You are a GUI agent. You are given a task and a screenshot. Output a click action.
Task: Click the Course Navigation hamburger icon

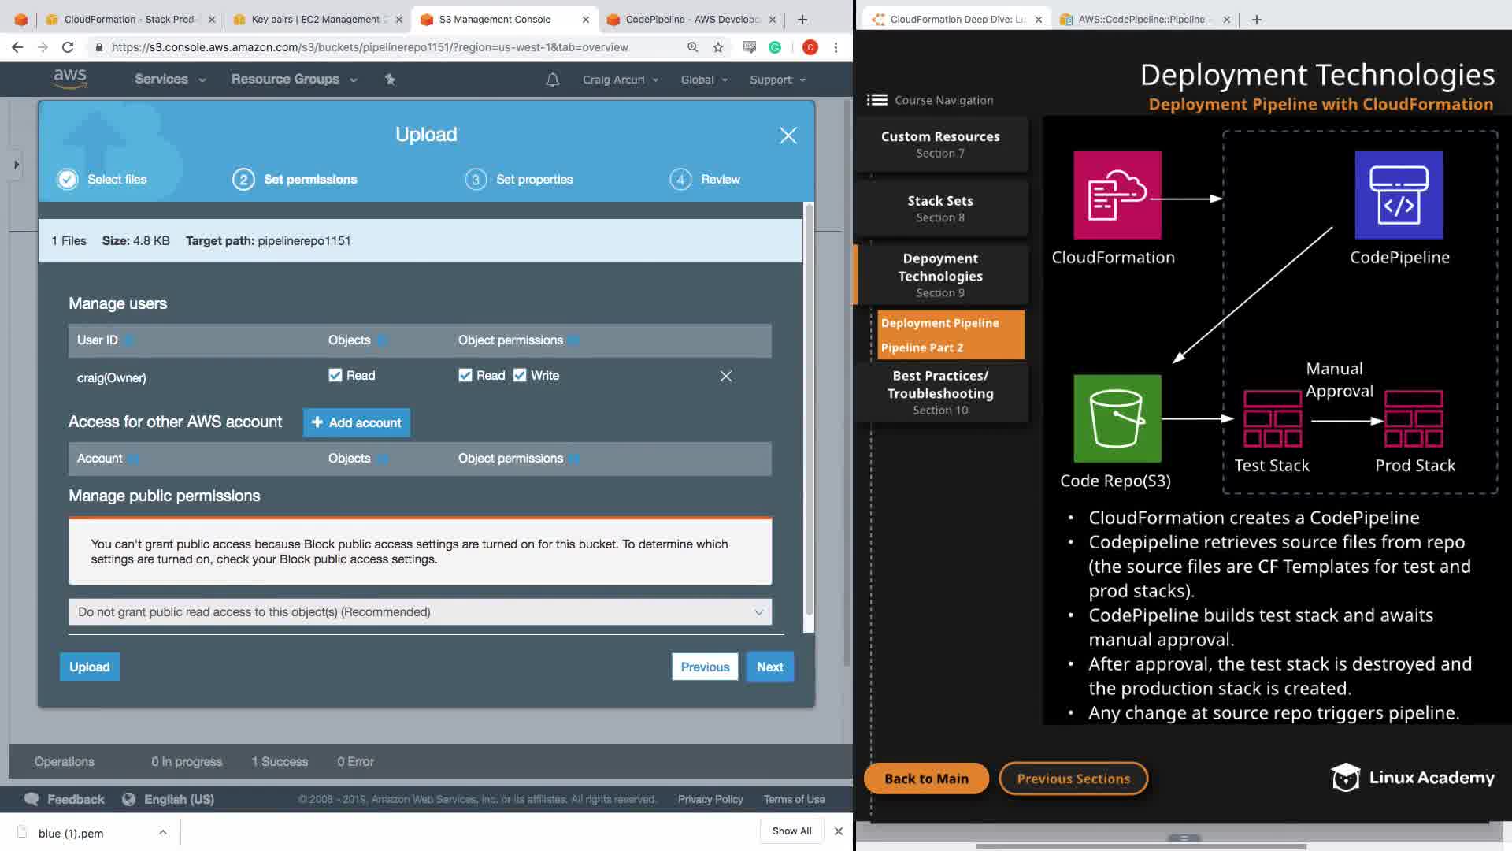pyautogui.click(x=876, y=100)
